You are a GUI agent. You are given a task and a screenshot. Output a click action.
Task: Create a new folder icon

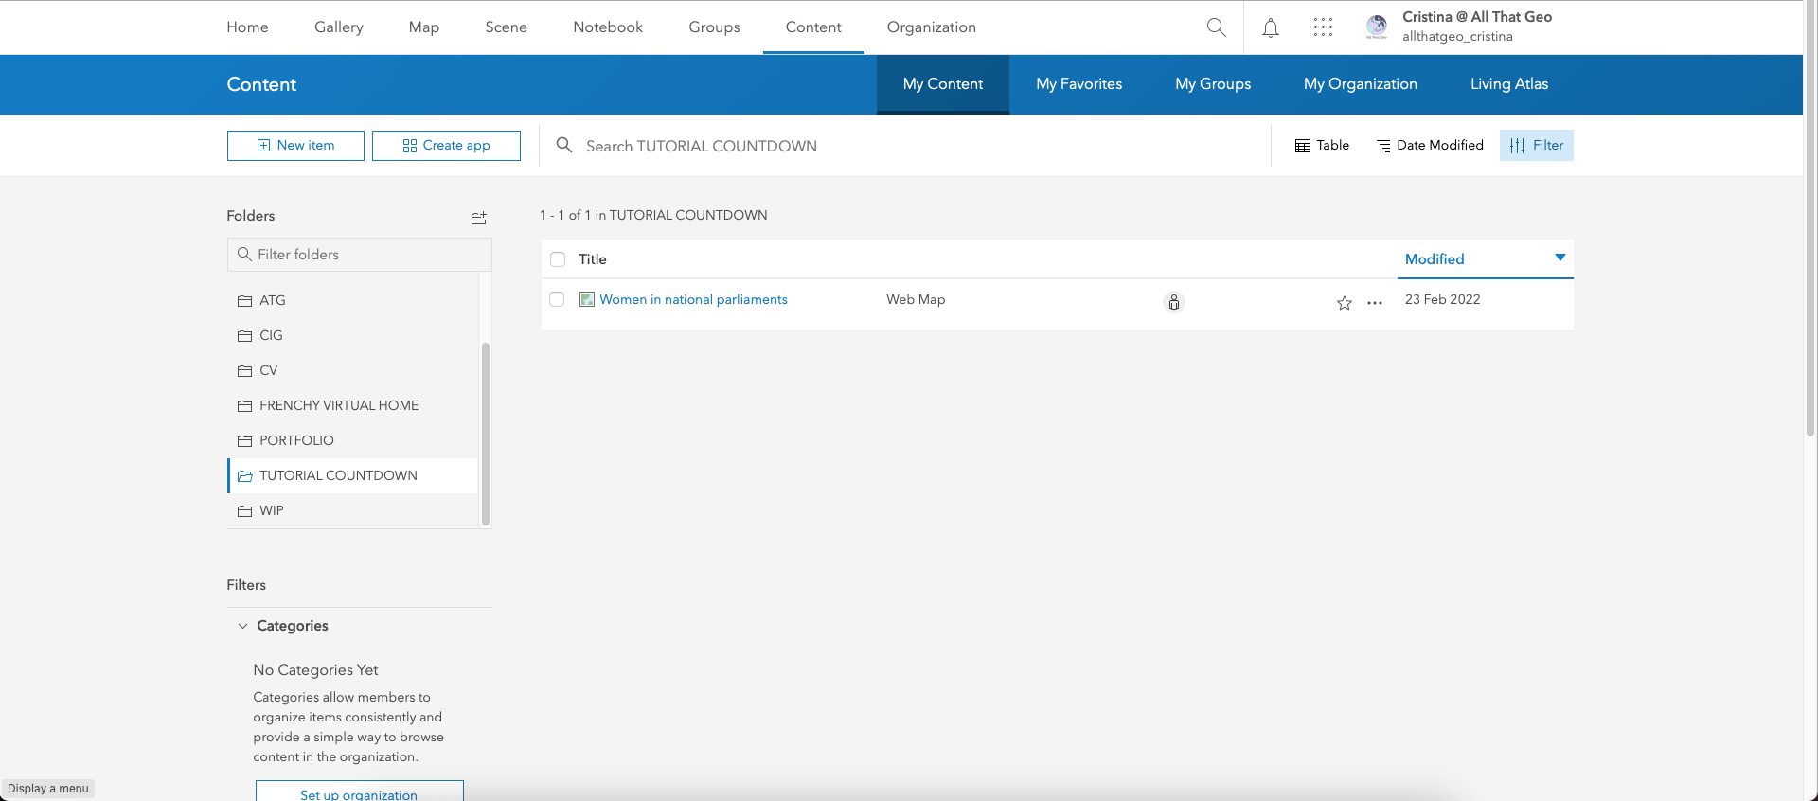(x=479, y=218)
